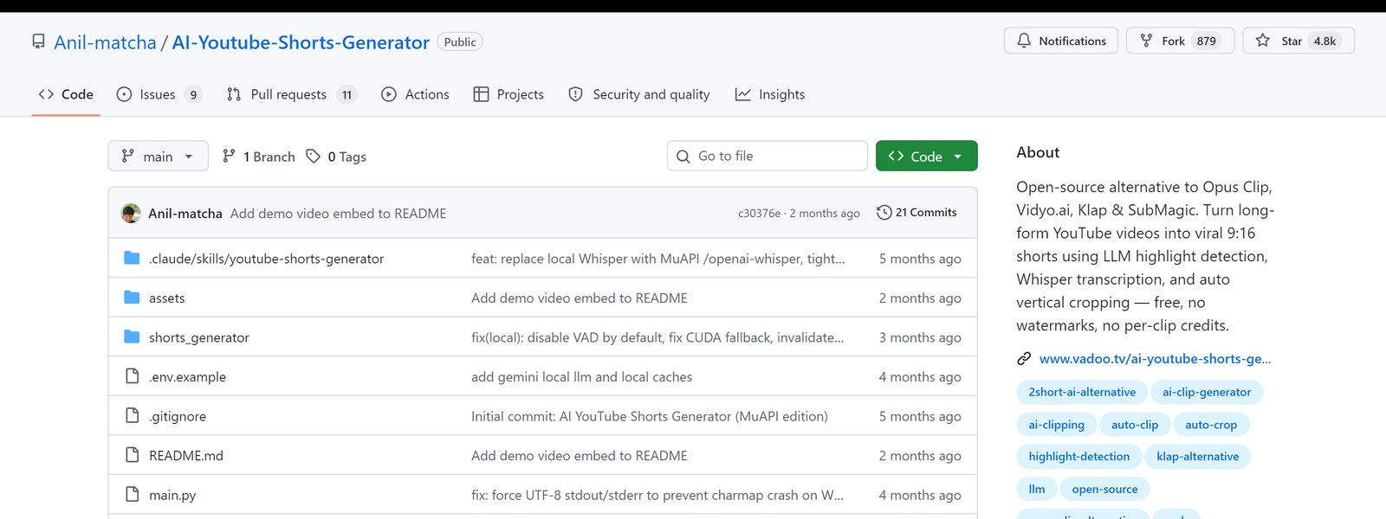Click the file icon for main.py
Screen dimensions: 1386x519
(x=132, y=494)
